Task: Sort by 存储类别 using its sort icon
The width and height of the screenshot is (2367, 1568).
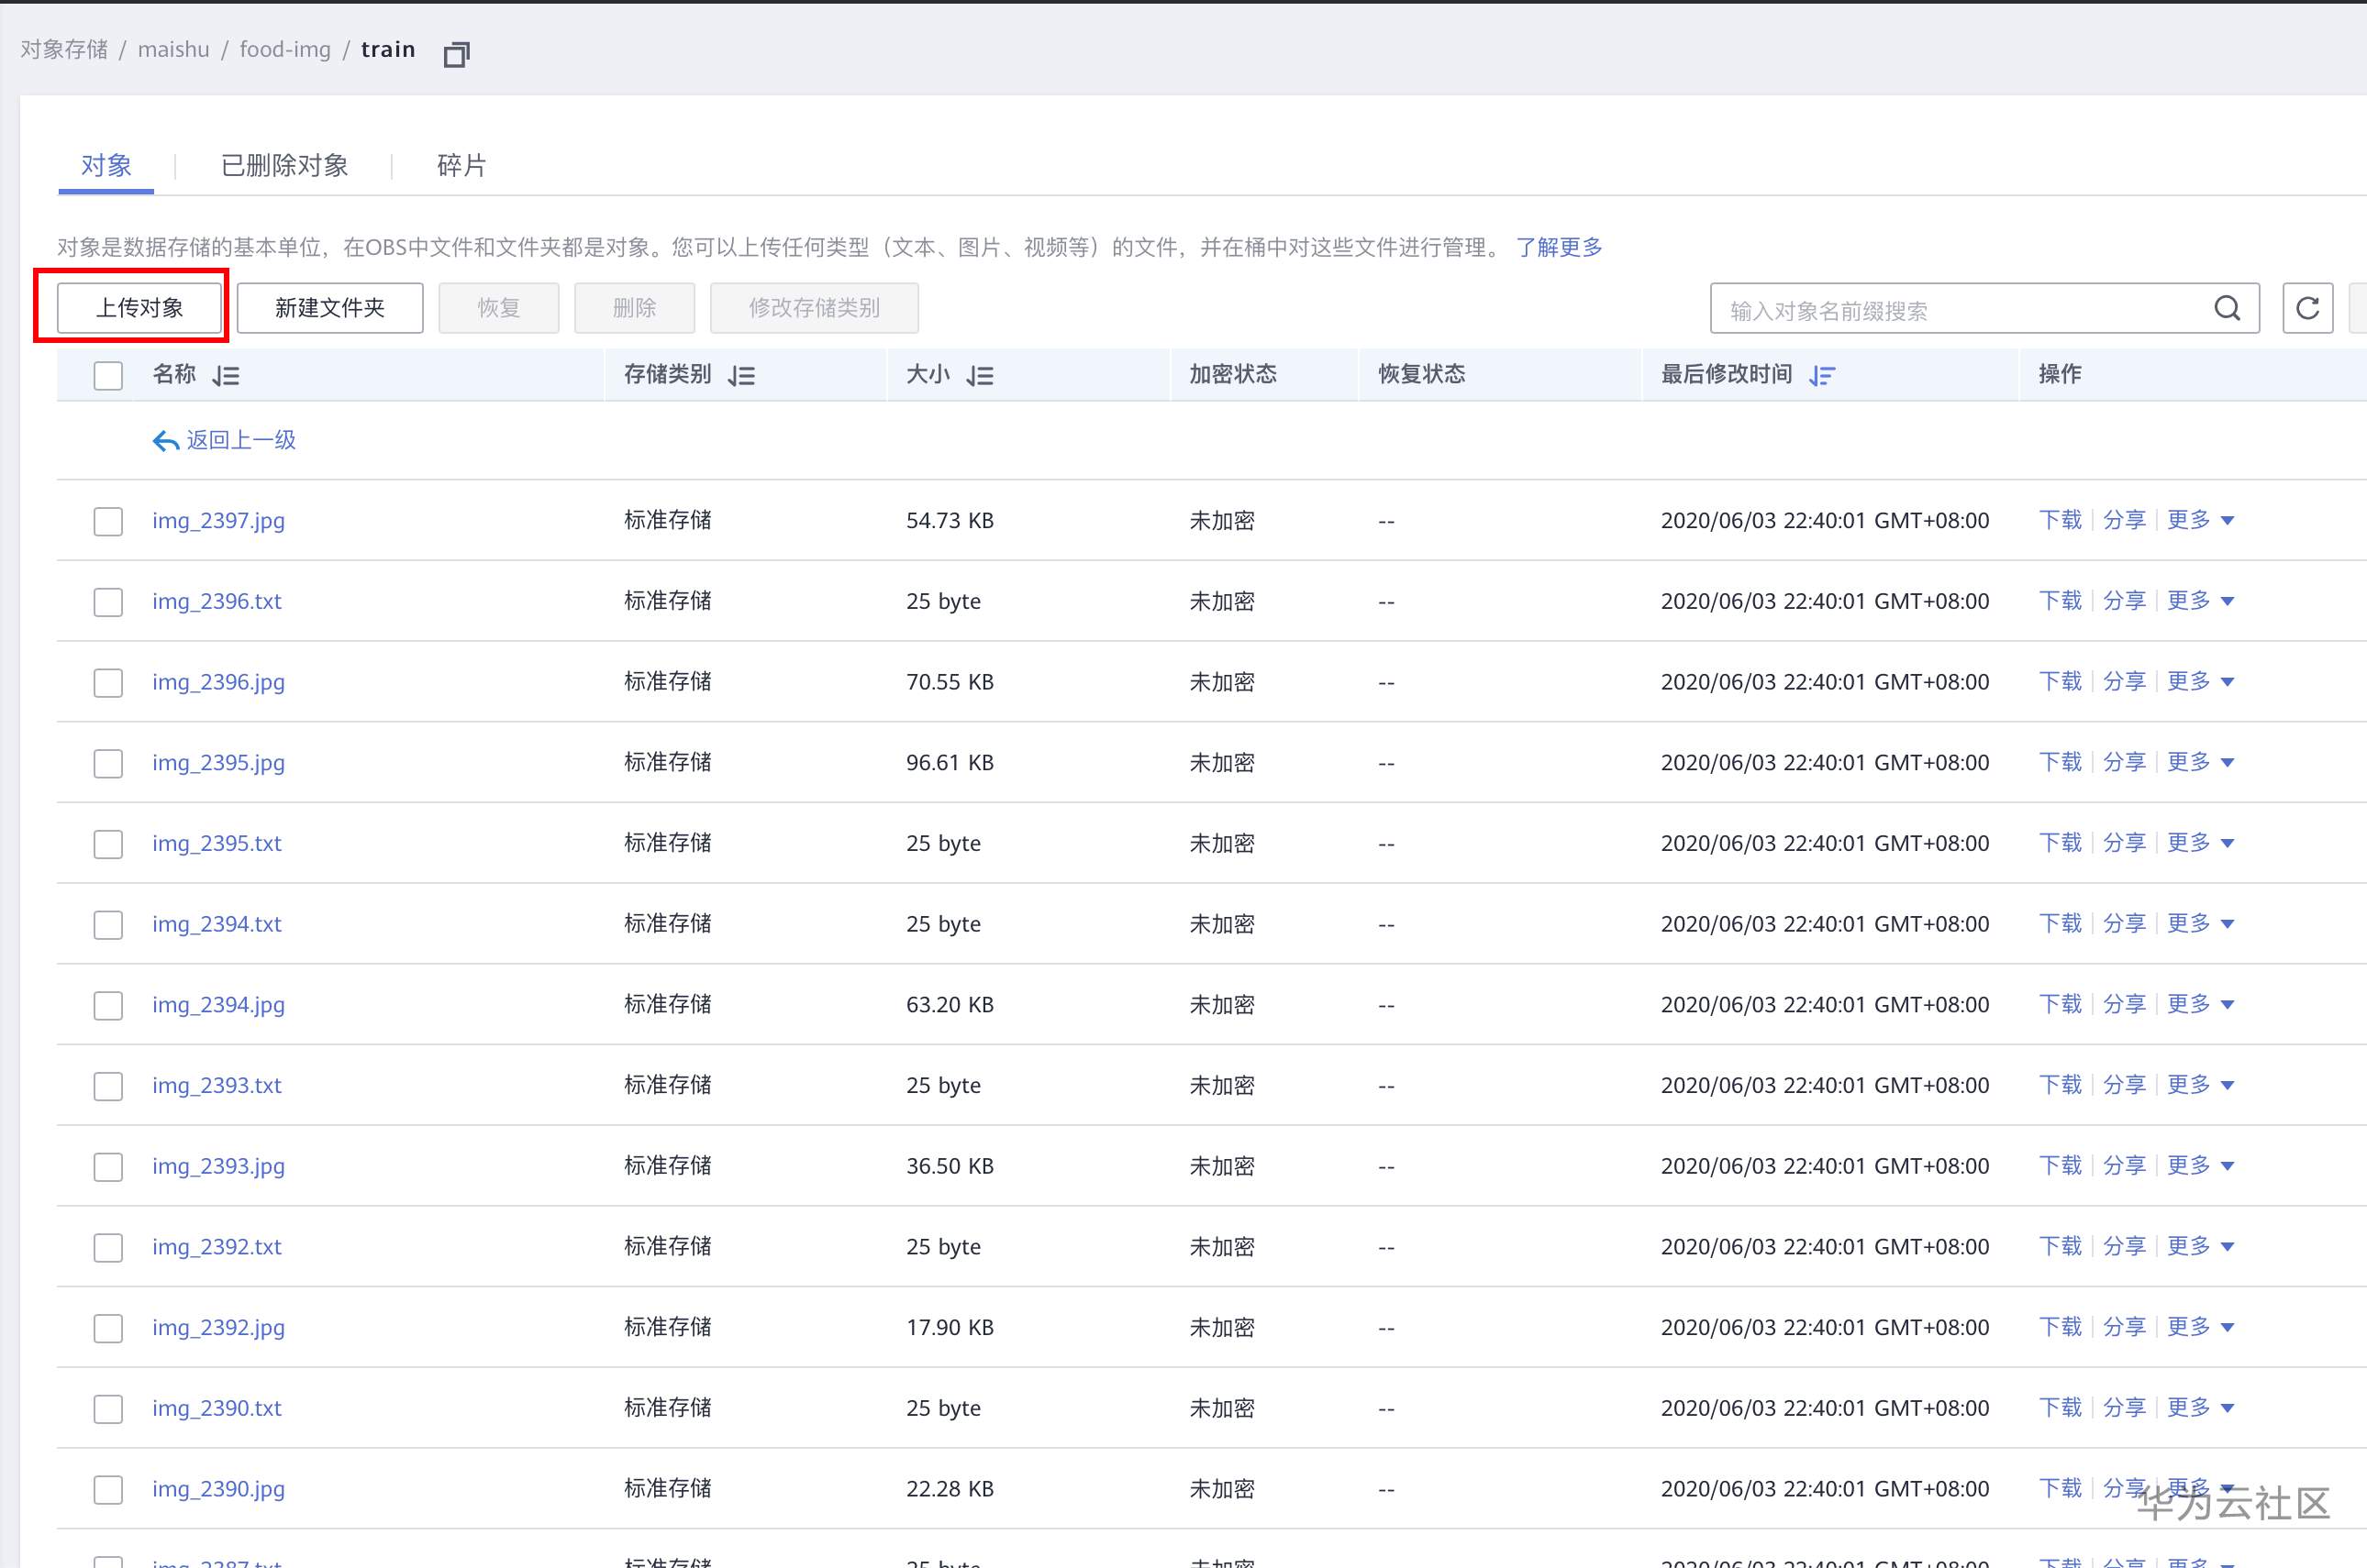Action: pyautogui.click(x=741, y=375)
